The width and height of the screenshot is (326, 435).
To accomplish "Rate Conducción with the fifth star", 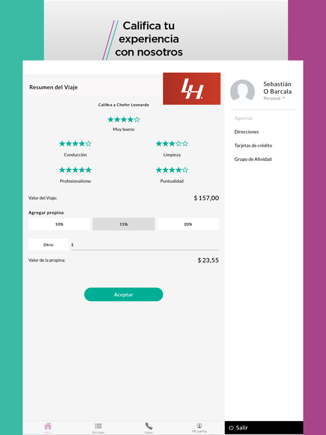I will point(88,144).
